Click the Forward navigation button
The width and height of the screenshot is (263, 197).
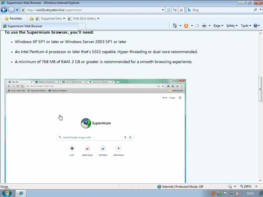coord(11,10)
